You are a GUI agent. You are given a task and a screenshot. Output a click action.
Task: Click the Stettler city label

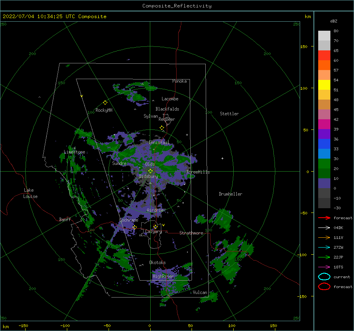click(x=229, y=114)
